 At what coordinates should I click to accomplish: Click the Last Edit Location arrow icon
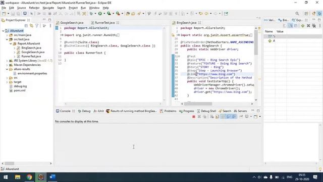[x=201, y=14]
